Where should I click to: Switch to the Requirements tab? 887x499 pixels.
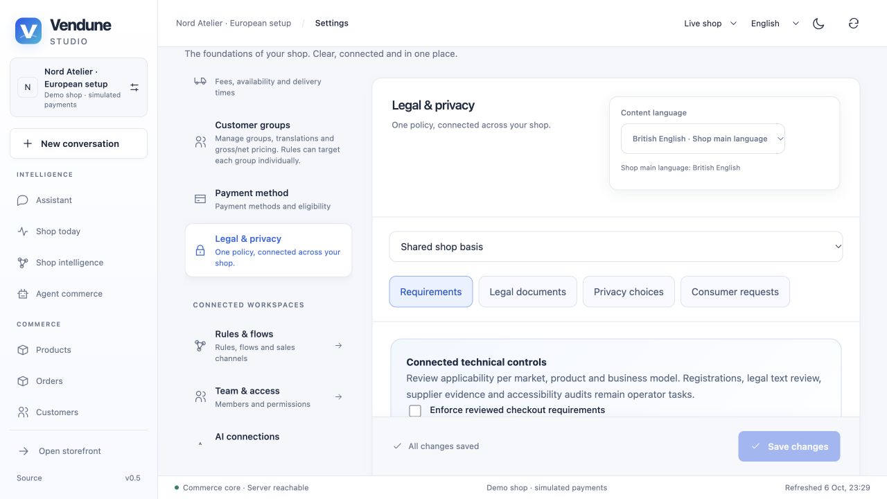click(431, 292)
